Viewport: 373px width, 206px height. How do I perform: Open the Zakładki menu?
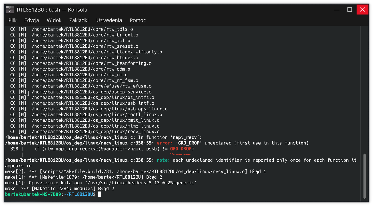tap(79, 20)
